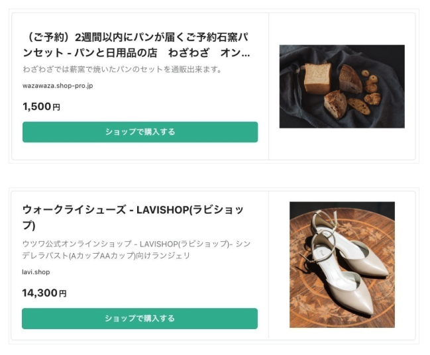This screenshot has width=430, height=355.
Task: Open the lavi.shop domain link
Action: tap(36, 272)
